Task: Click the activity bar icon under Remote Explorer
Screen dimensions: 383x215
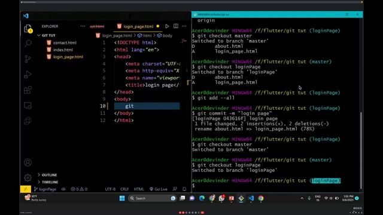Action: coord(28,121)
